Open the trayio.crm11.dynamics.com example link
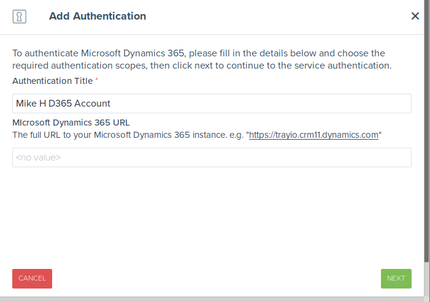 click(x=314, y=135)
